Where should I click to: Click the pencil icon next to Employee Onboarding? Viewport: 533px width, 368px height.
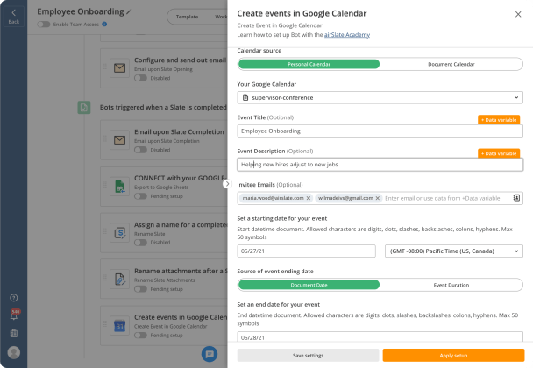pos(129,12)
